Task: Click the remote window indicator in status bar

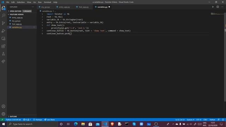Action: click(2, 120)
